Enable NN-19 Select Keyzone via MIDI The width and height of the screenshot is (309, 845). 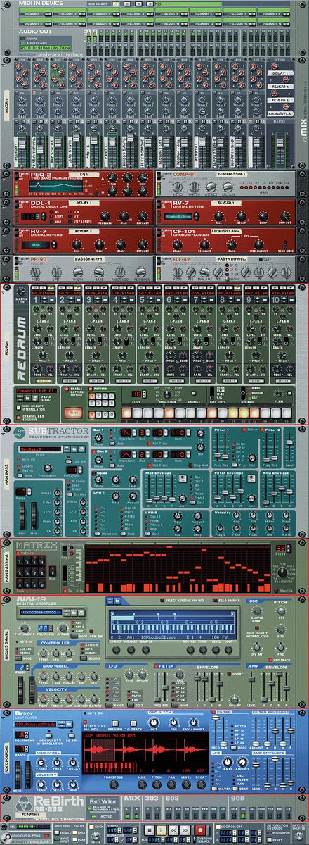[163, 599]
